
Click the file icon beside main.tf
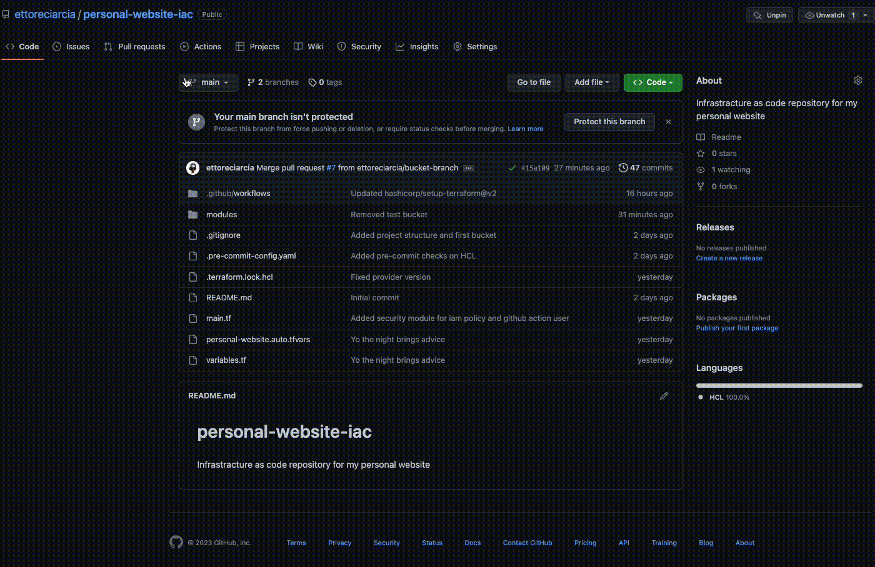pos(193,318)
